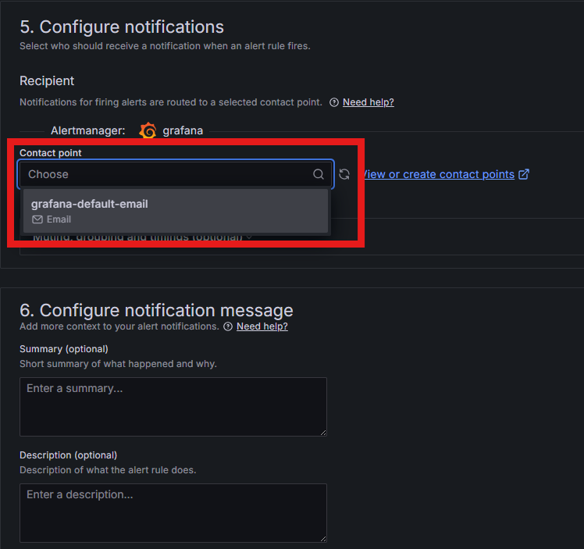Viewport: 584px width, 549px height.
Task: Click the 'Description (optional)' label
Action: click(x=68, y=455)
